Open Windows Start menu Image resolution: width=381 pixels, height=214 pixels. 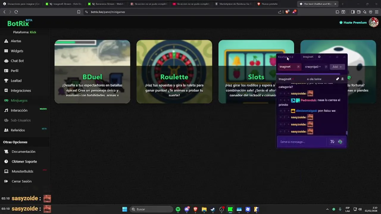[125, 209]
